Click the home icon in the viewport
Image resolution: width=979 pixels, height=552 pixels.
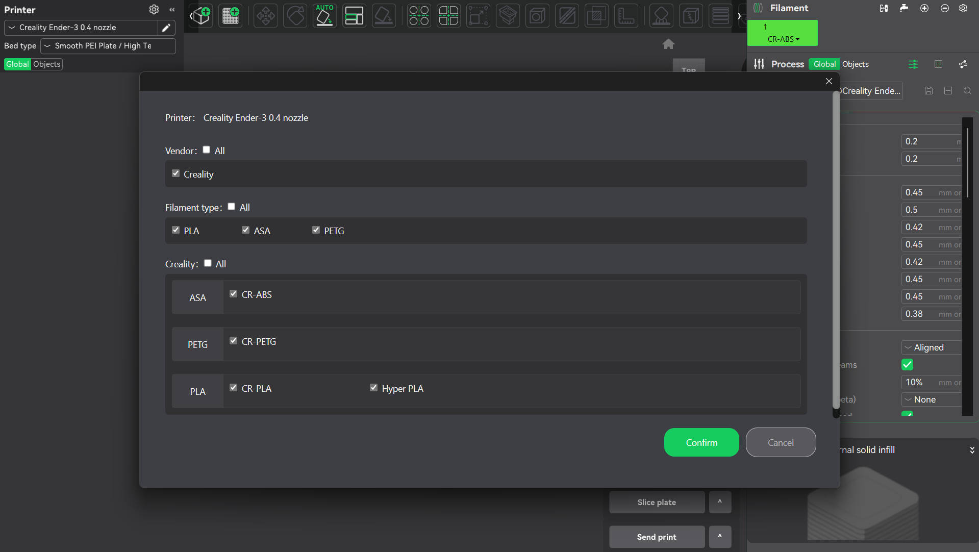(668, 44)
